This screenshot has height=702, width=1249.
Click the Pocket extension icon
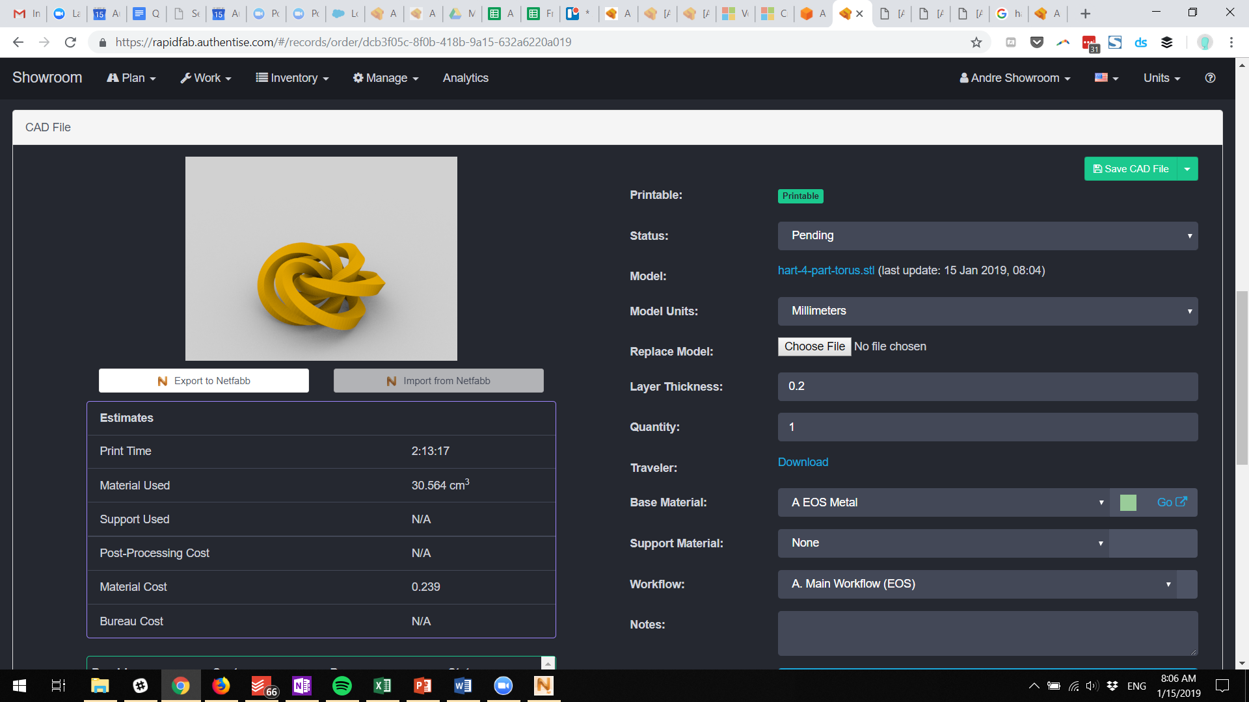[1037, 42]
